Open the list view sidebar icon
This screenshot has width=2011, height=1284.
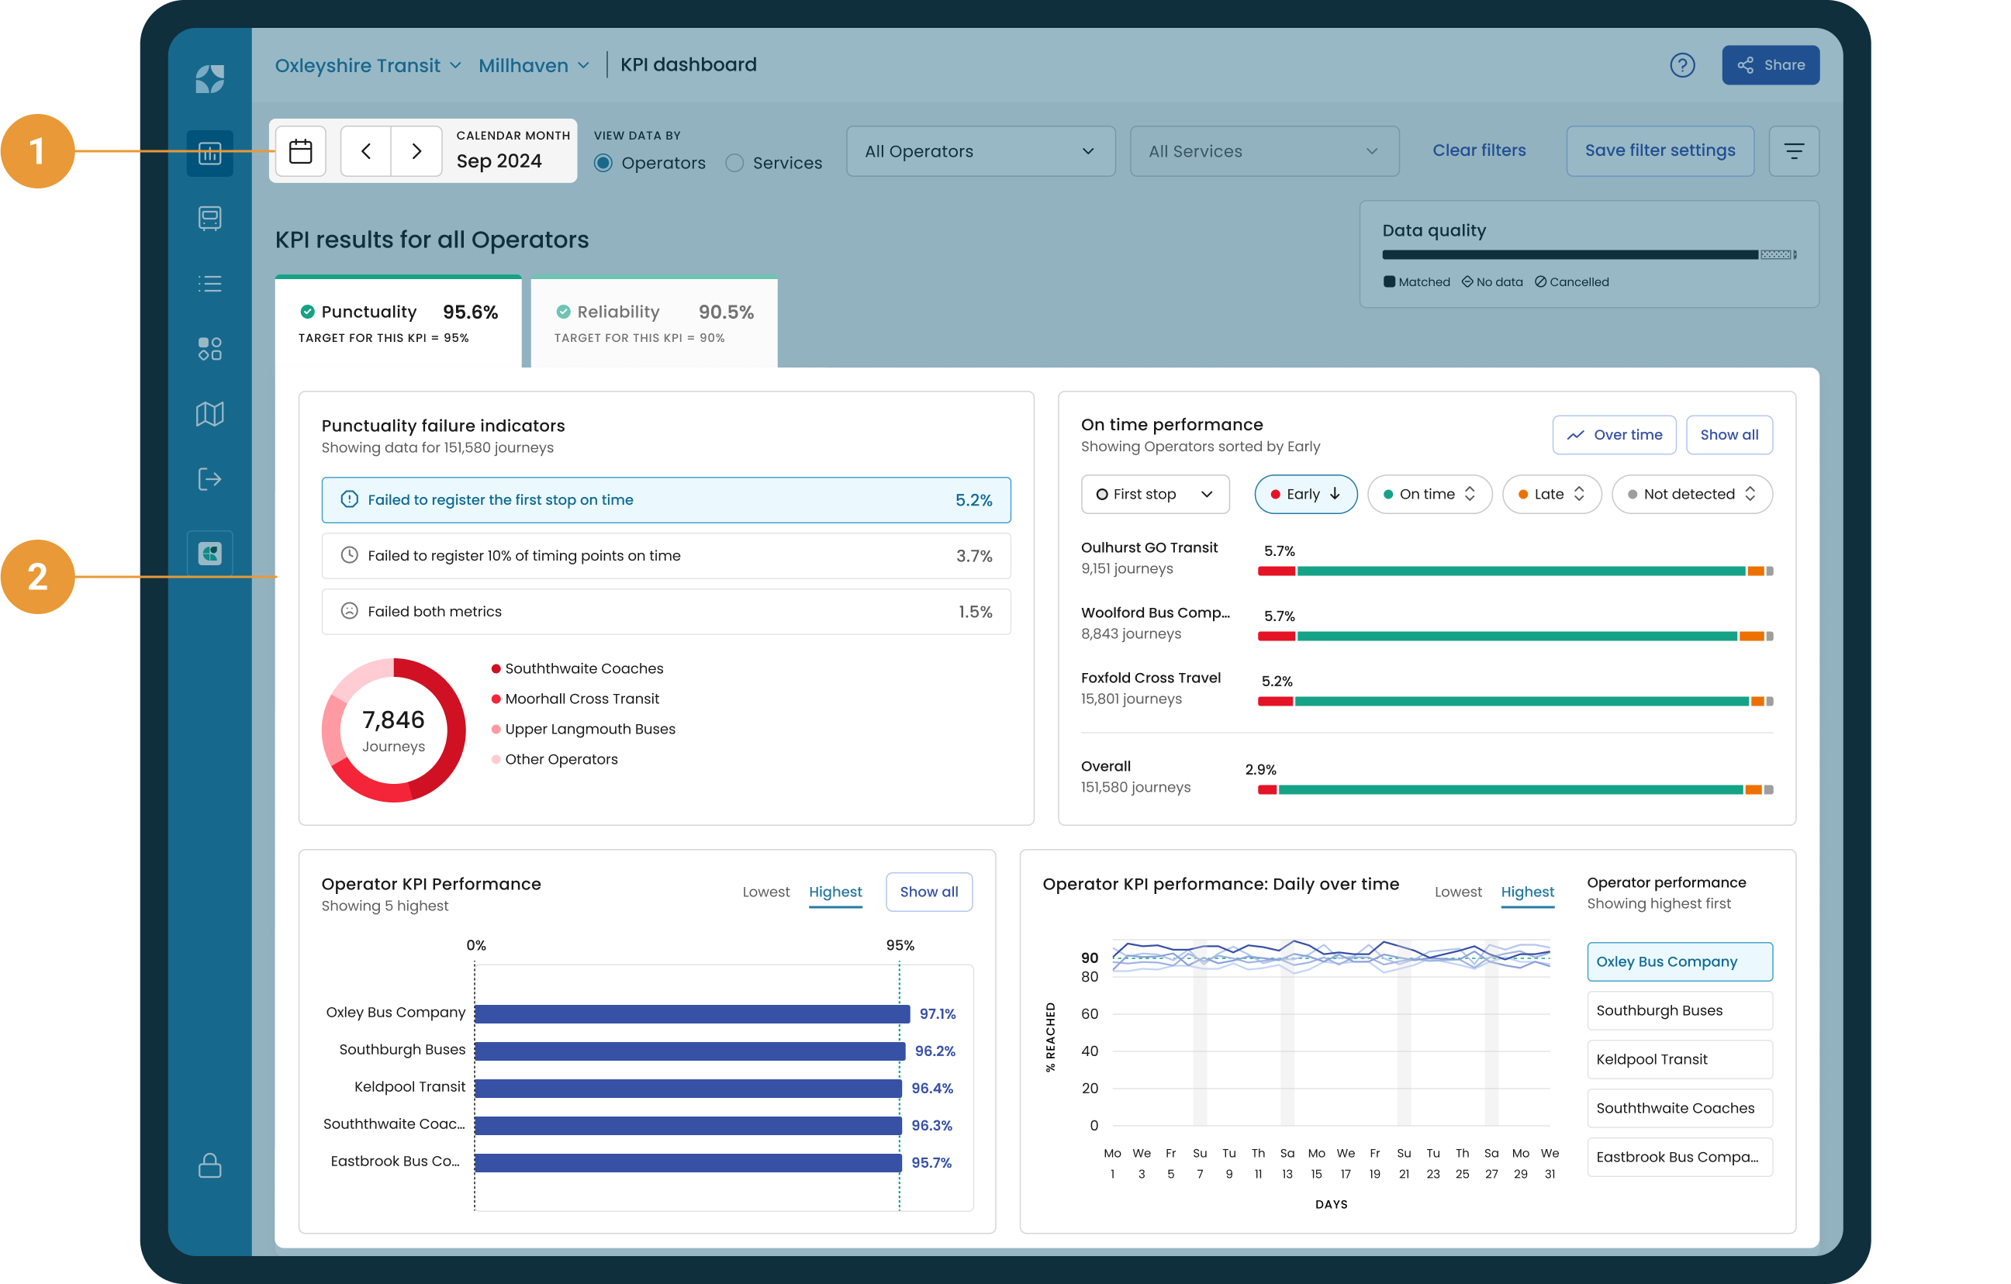[x=209, y=284]
